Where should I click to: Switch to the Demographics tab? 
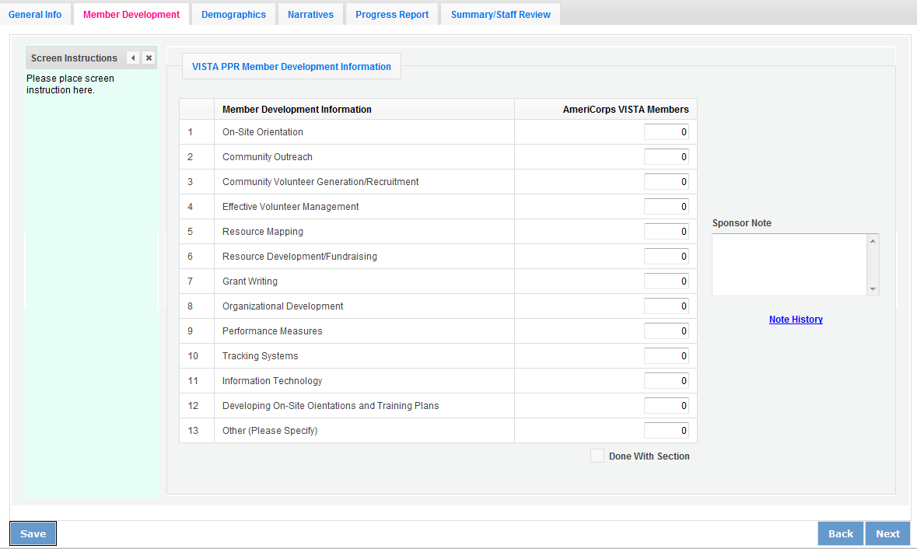tap(233, 15)
